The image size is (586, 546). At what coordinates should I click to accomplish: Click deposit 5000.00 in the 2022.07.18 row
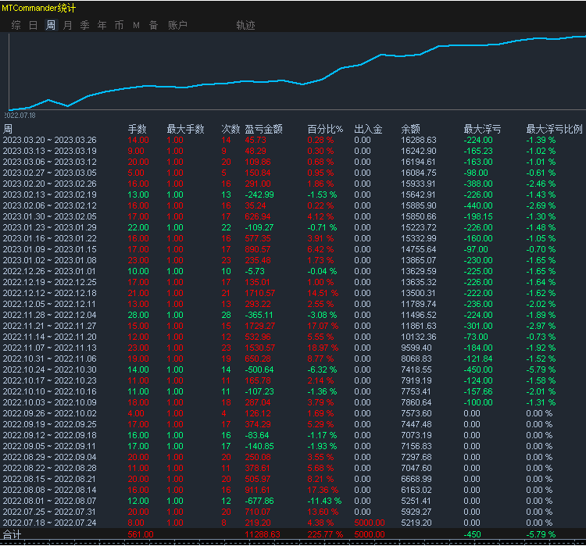click(370, 523)
